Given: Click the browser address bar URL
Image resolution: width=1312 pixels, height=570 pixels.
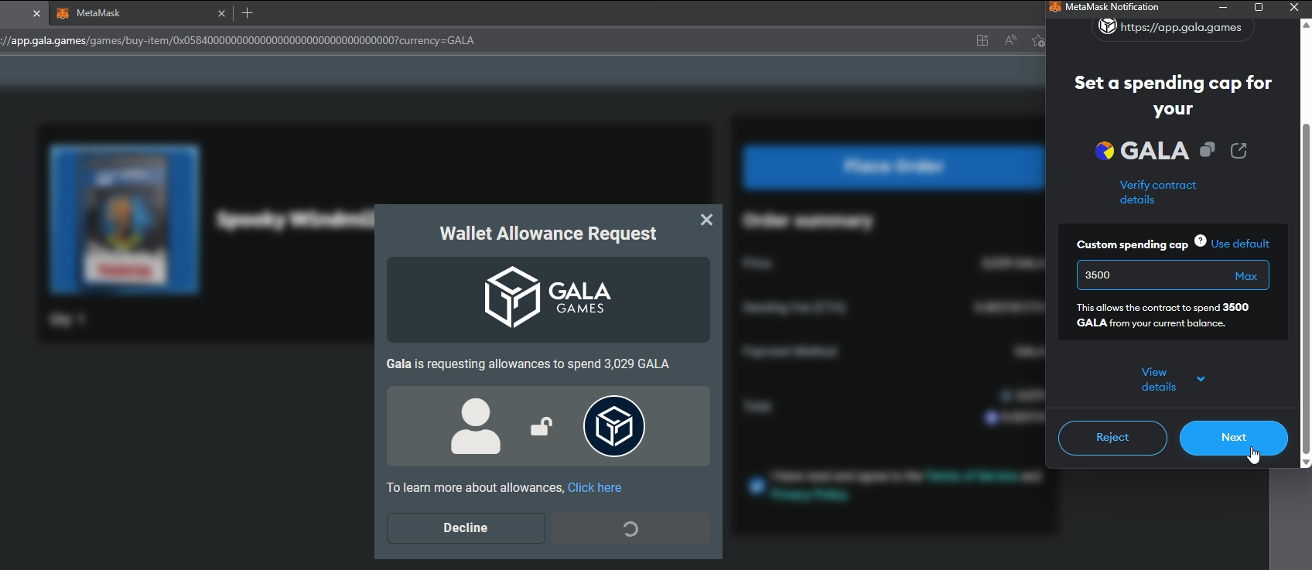Looking at the screenshot, I should 237,40.
